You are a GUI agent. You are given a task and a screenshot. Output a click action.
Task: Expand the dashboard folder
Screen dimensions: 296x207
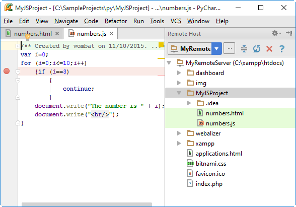pos(179,73)
